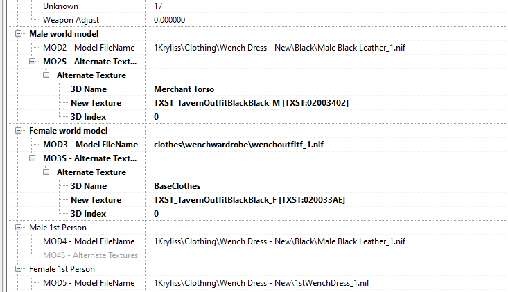Click the MO2S - Alternate Text... label
The height and width of the screenshot is (292, 508).
[89, 62]
